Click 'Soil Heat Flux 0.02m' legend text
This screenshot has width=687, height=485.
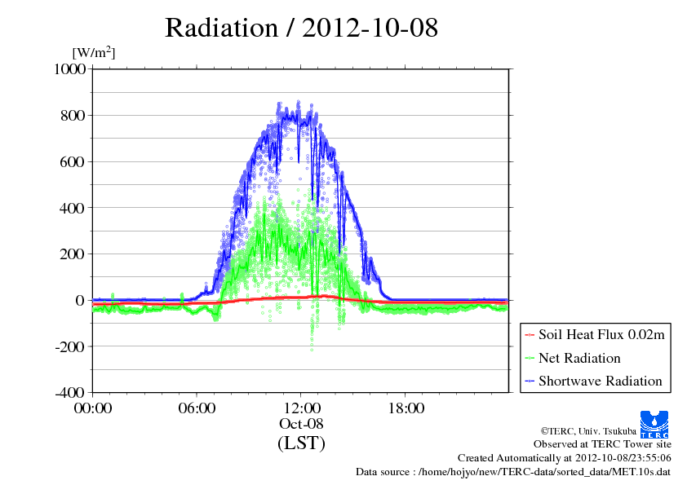601,335
